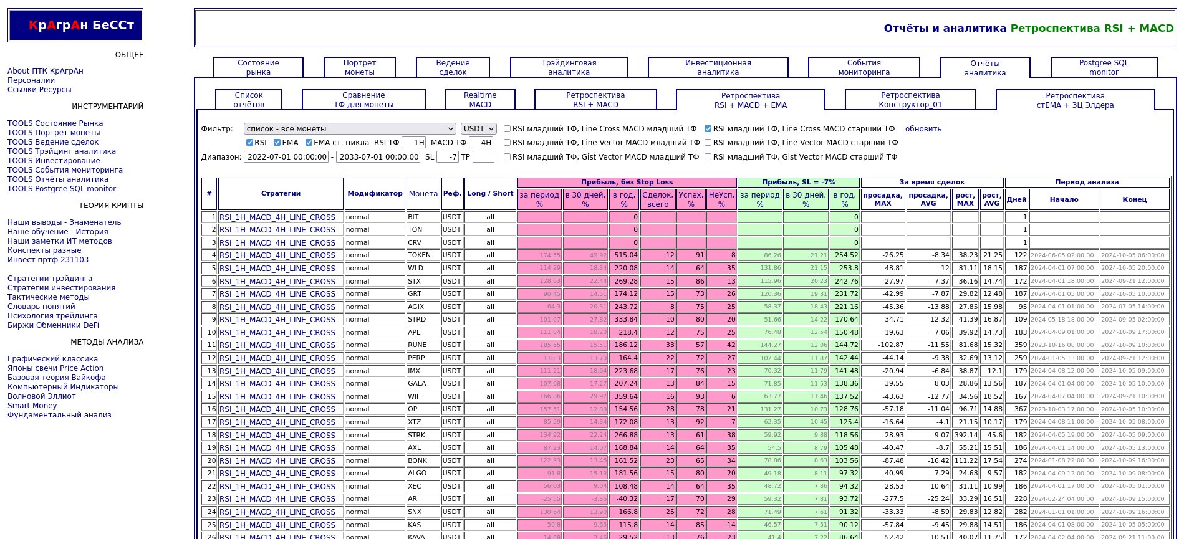Uncheck the EMA checkbox
The height and width of the screenshot is (539, 1184).
[277, 143]
